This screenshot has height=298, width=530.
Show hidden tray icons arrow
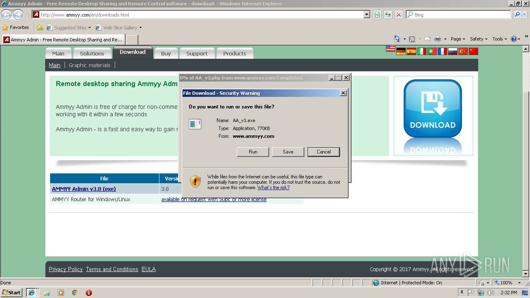pos(462,293)
